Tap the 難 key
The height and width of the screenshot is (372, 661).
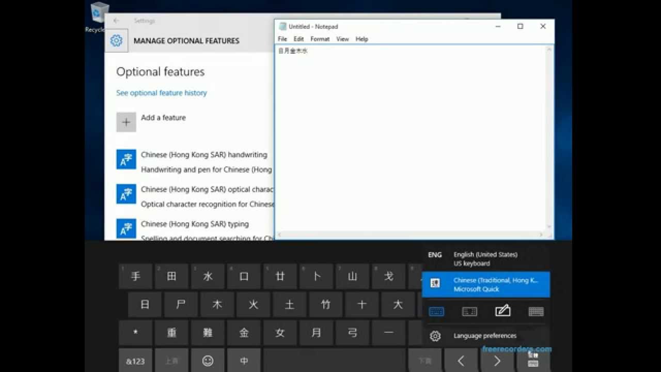tap(208, 333)
